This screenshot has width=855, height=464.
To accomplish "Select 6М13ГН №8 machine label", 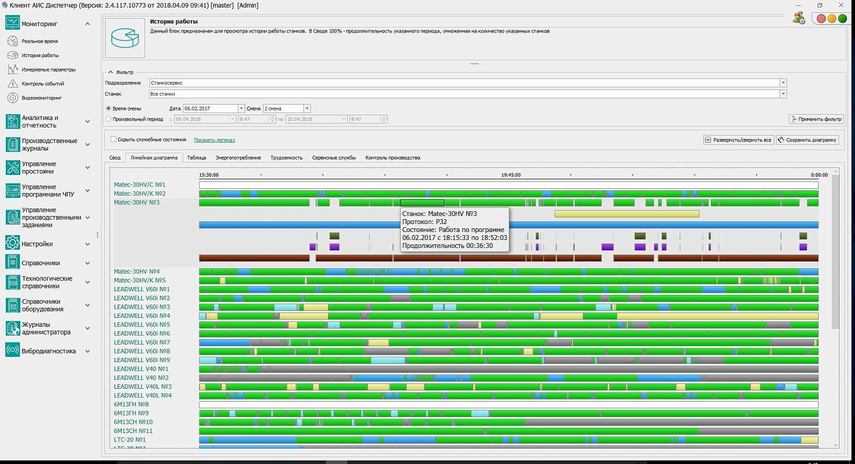I will 131,405.
